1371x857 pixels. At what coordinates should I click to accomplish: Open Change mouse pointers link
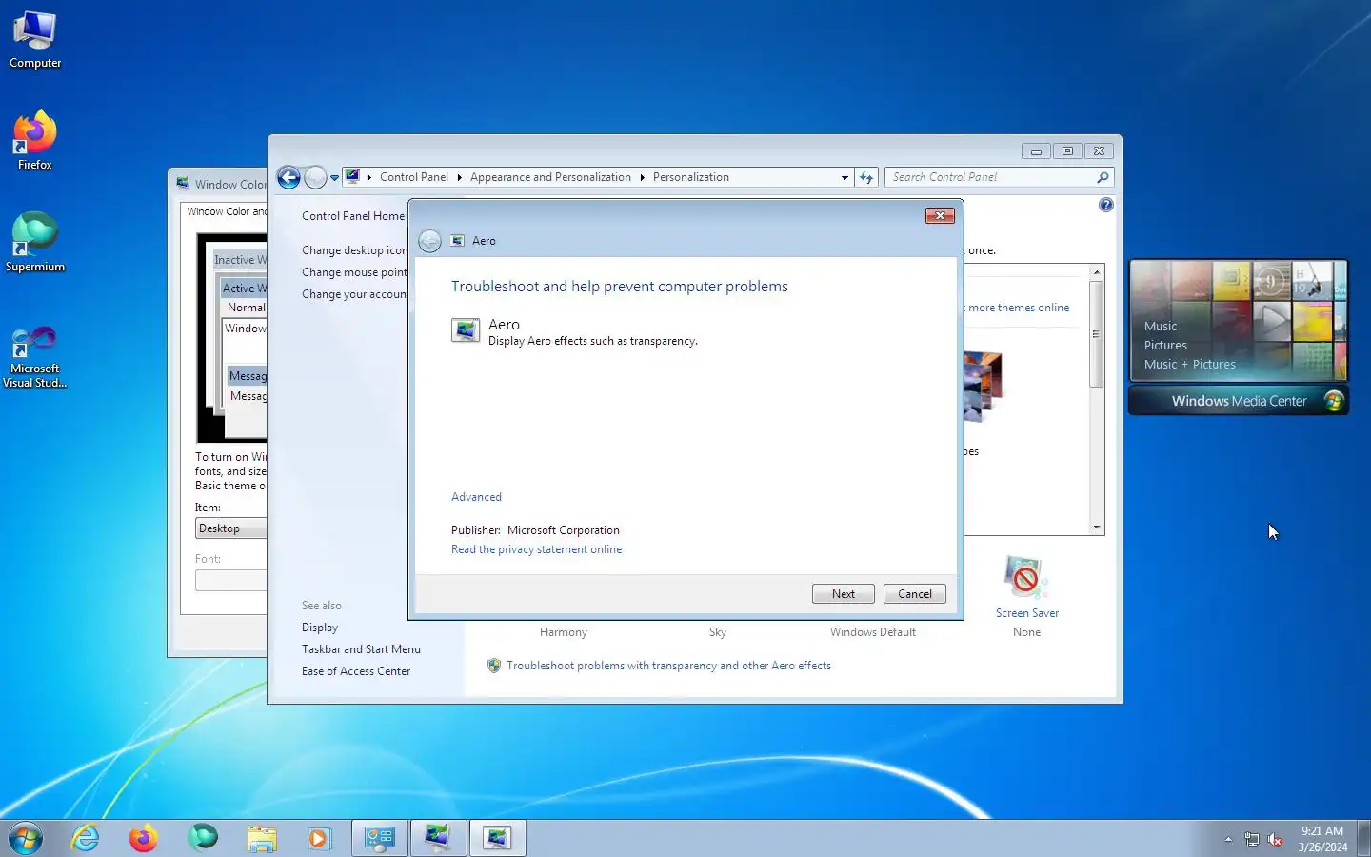tap(354, 272)
